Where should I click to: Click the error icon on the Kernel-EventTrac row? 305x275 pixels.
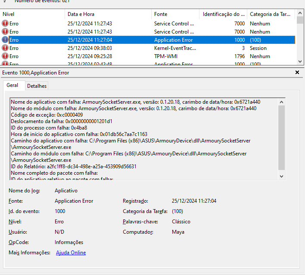coord(5,48)
